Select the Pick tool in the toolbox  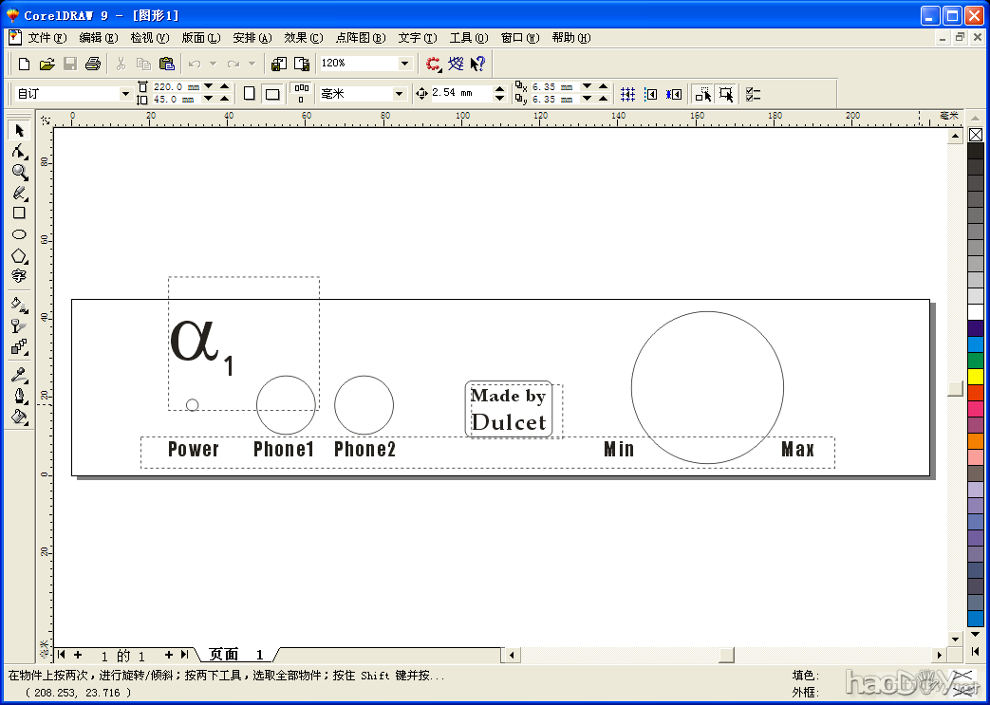click(19, 130)
